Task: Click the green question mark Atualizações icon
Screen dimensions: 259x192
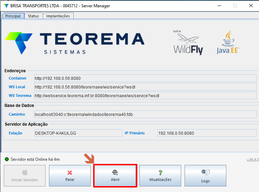Action: [160, 173]
